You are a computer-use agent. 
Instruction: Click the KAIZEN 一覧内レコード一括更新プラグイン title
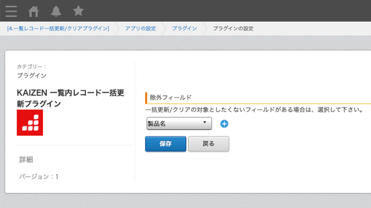click(70, 98)
